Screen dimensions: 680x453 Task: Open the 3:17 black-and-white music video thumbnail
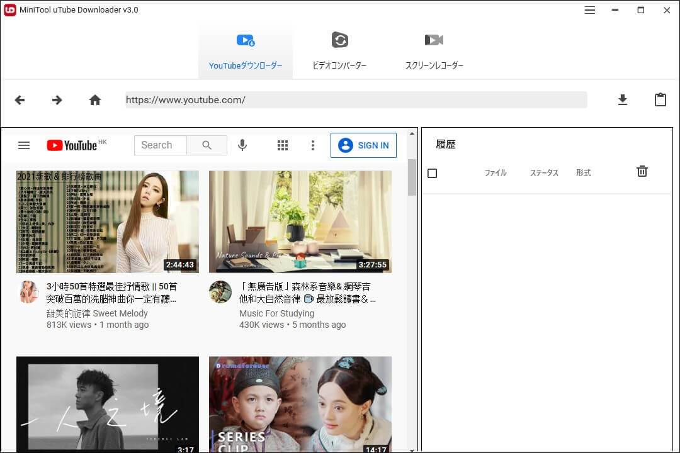point(108,404)
